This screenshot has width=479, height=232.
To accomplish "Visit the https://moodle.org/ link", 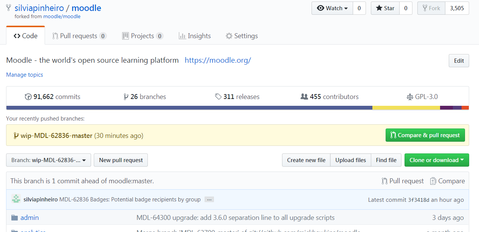I will tap(218, 60).
